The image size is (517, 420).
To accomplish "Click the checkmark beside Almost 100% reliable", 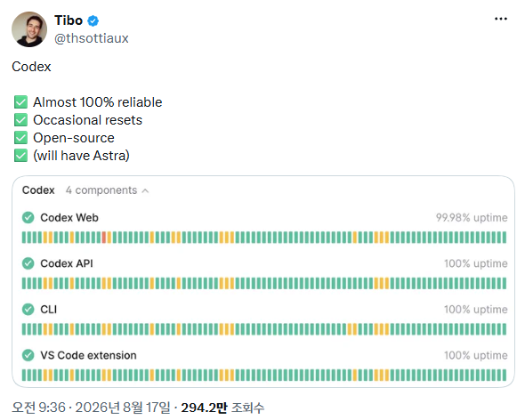I will (20, 102).
